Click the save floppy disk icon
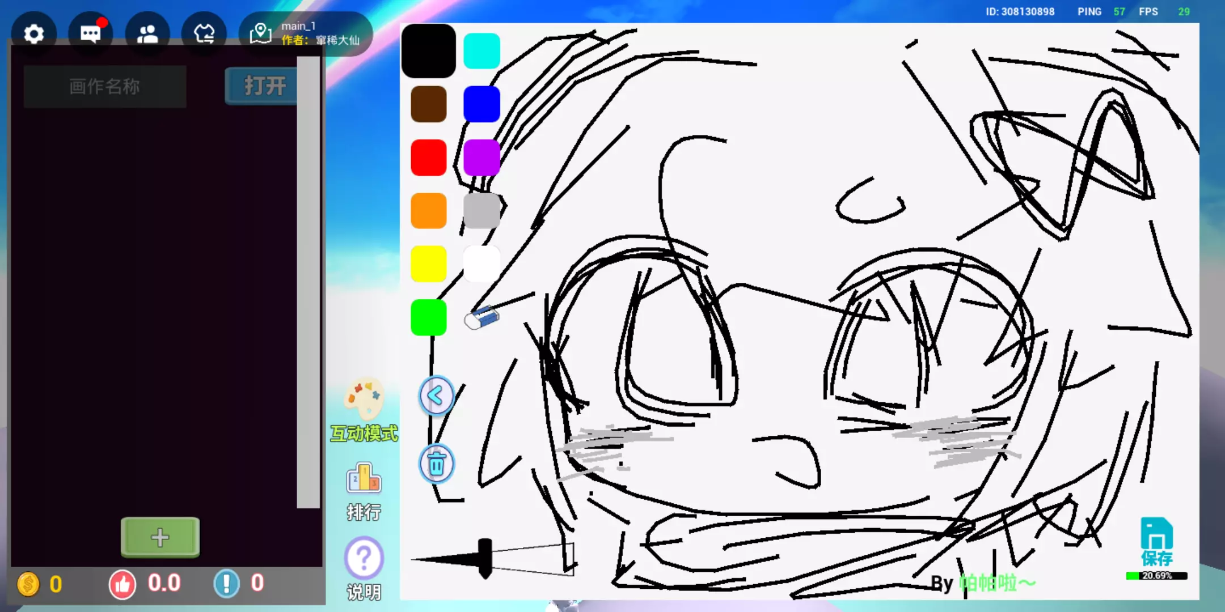This screenshot has height=612, width=1225. [x=1156, y=541]
